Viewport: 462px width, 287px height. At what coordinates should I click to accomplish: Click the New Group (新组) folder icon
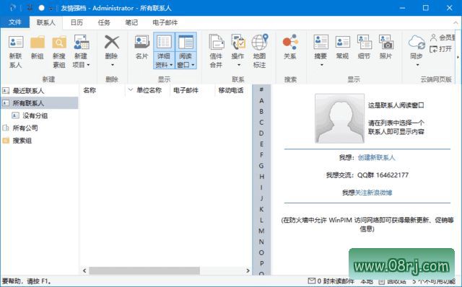pos(38,43)
